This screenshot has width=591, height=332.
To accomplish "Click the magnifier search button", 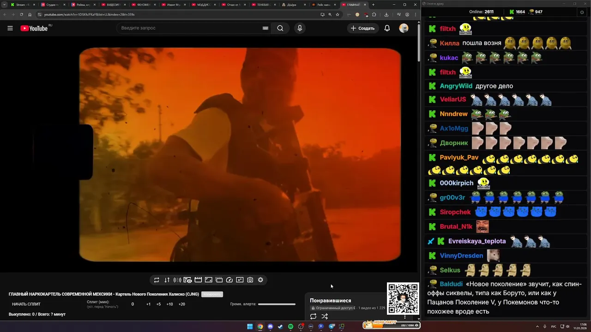I will 280,28.
